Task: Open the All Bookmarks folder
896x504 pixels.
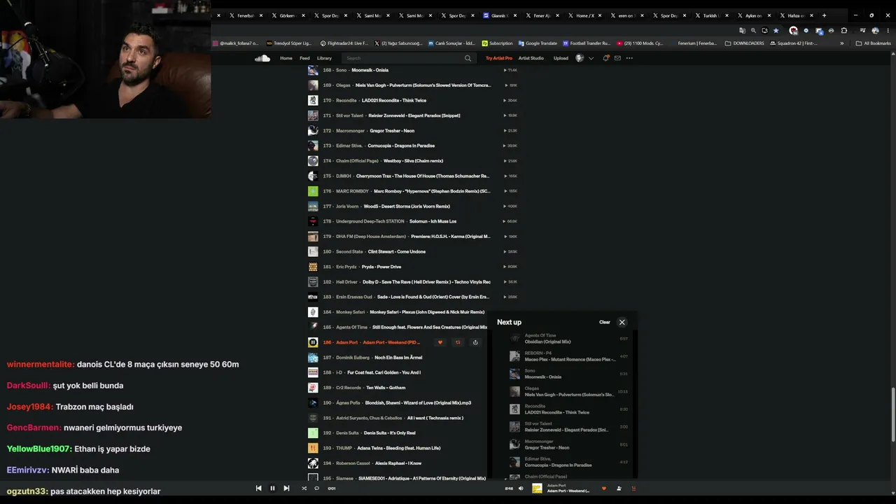Action: [874, 43]
